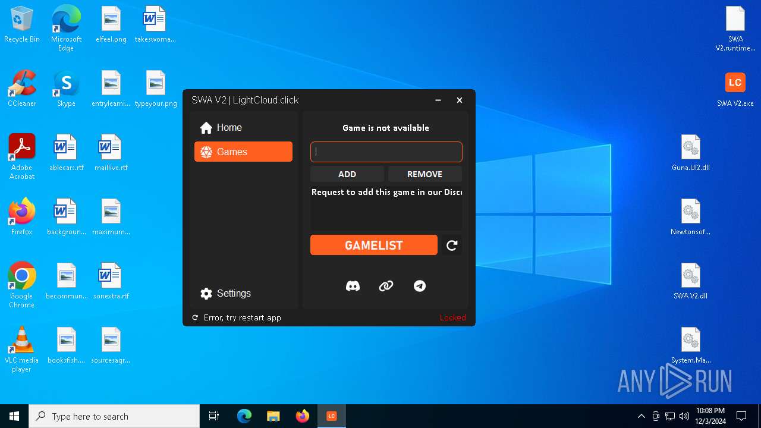Select the Guna.UI2.dll file icon

(x=691, y=153)
